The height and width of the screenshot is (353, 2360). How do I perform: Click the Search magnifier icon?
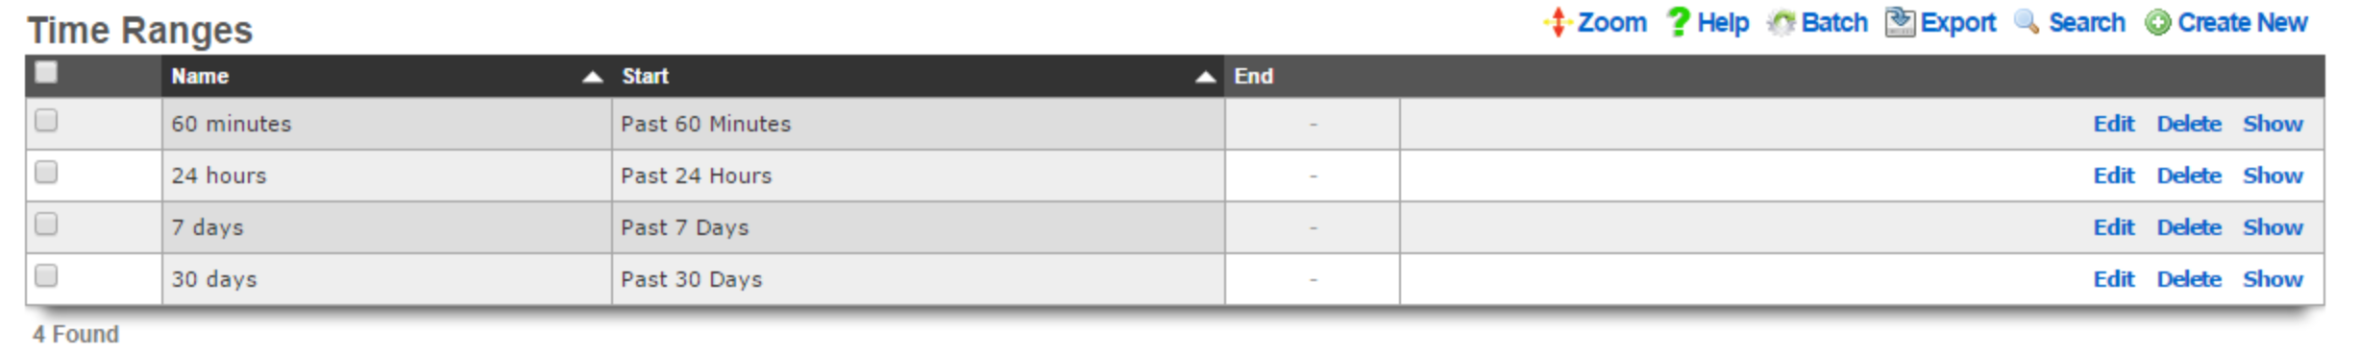pos(2027,22)
